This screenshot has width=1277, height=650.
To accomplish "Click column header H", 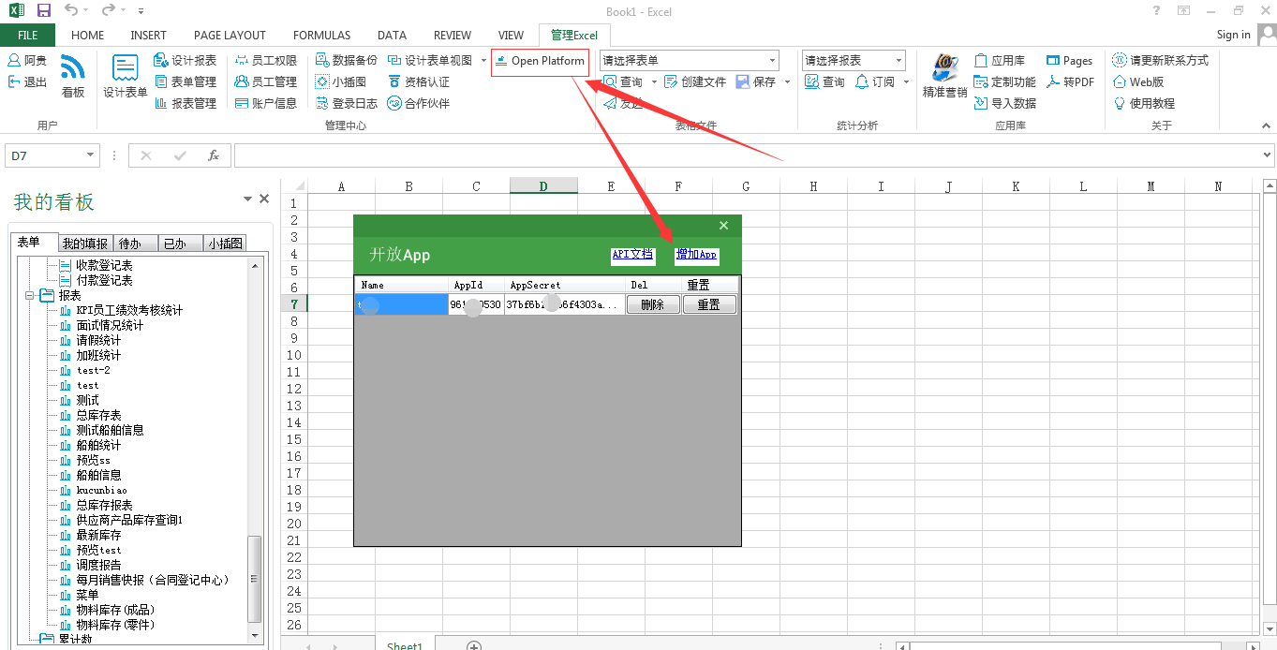I will tap(813, 186).
